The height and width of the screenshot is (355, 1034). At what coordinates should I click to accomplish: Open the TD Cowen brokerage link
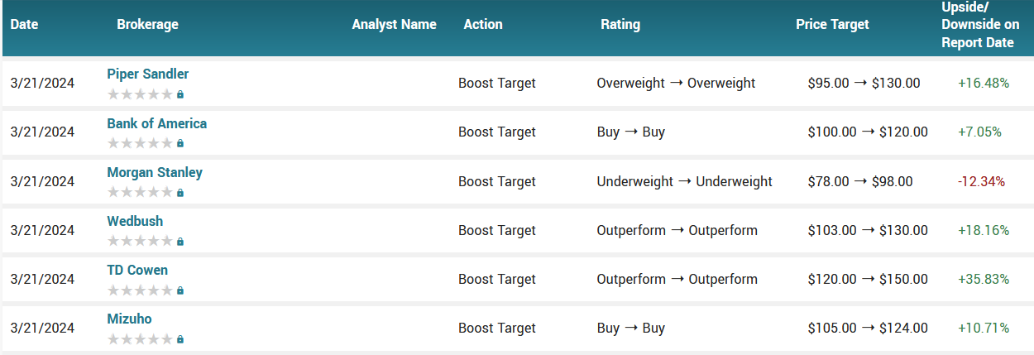[137, 270]
